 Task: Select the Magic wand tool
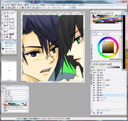[13, 19]
